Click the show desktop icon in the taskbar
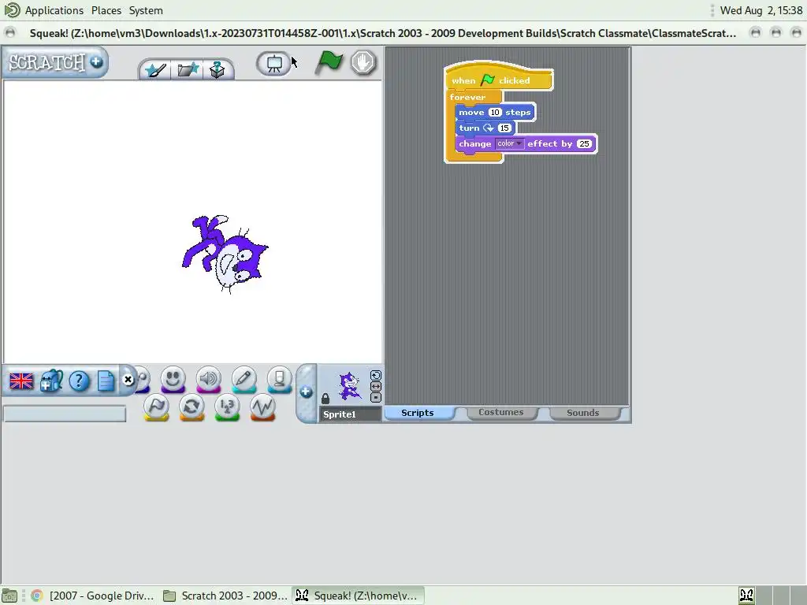 pyautogui.click(x=9, y=596)
